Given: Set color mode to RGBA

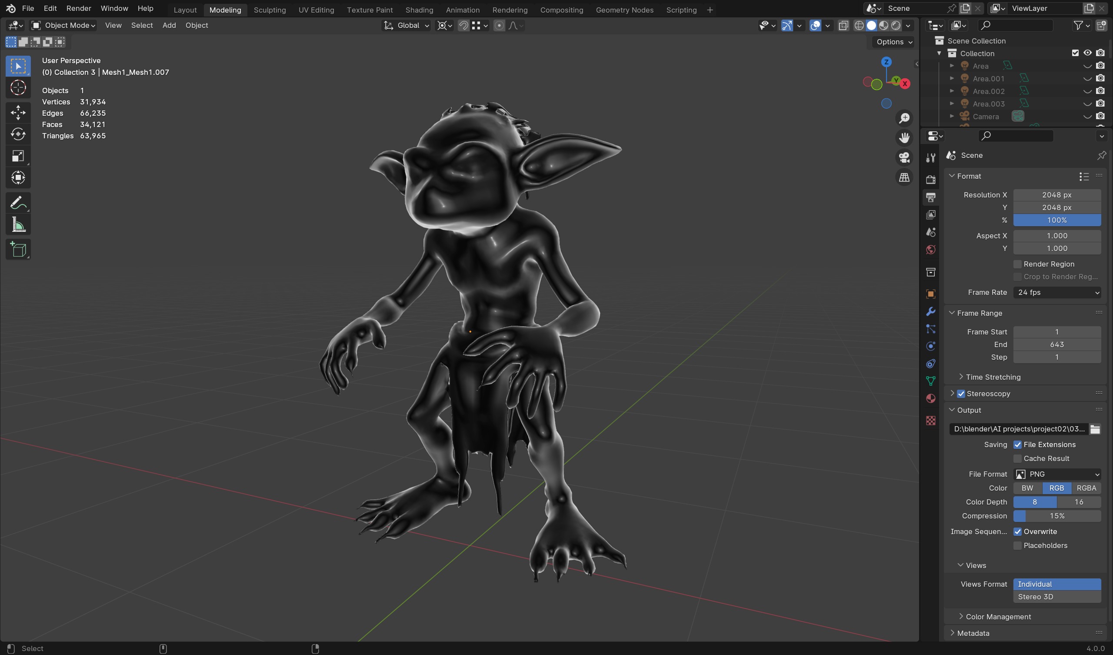Looking at the screenshot, I should (x=1086, y=488).
